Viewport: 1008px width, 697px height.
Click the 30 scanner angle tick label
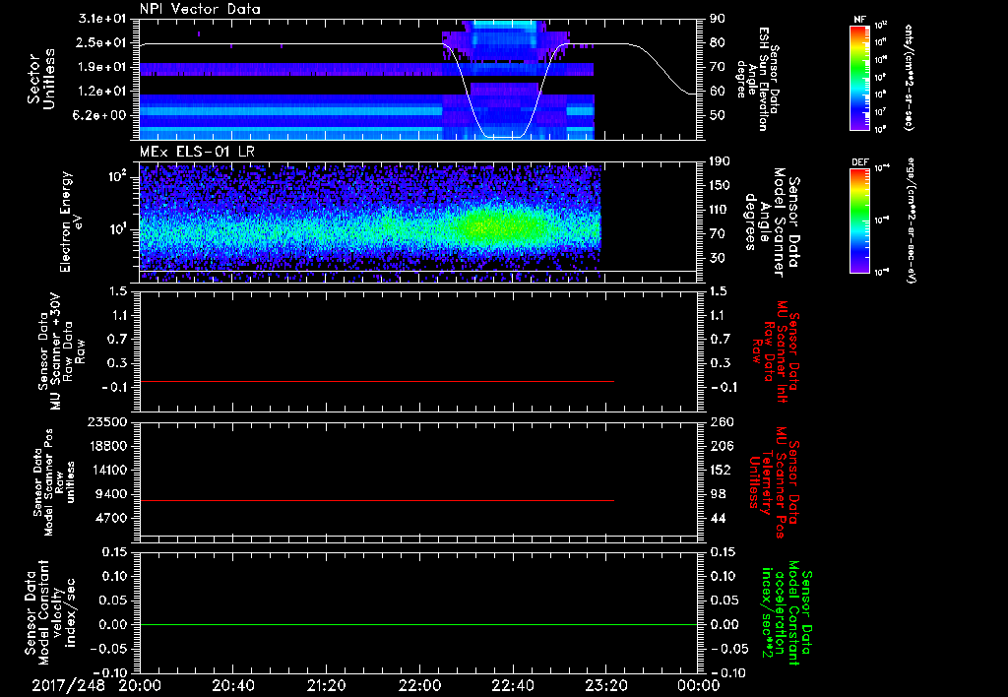tap(717, 259)
